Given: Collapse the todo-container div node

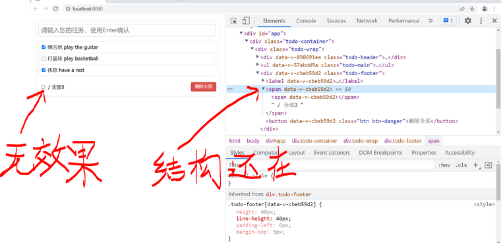Looking at the screenshot, I should click(x=247, y=41).
